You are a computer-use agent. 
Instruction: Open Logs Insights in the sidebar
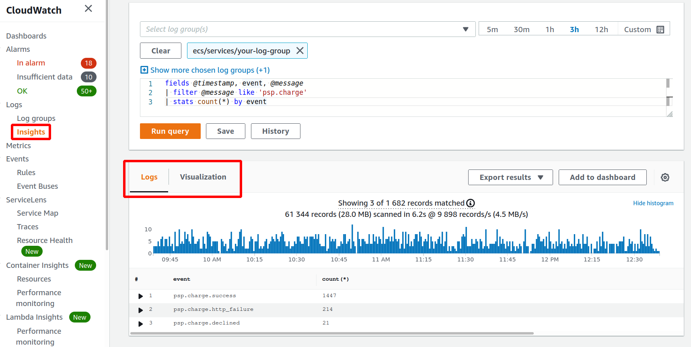tap(31, 132)
